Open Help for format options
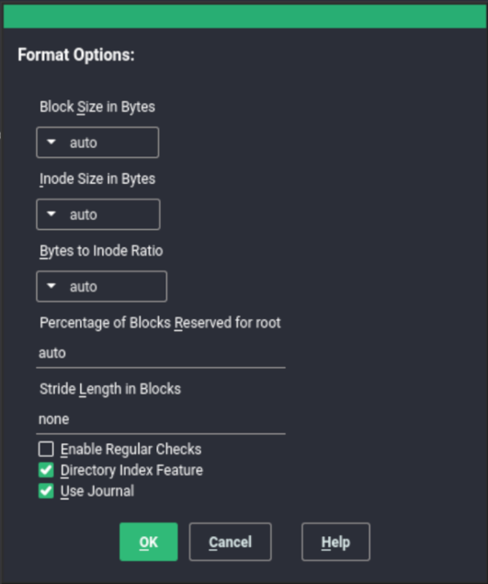This screenshot has width=488, height=584. tap(335, 542)
